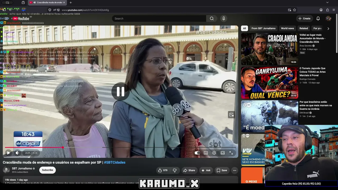The height and width of the screenshot is (190, 338).
Task: Click the Create button
Action: pos(304,18)
